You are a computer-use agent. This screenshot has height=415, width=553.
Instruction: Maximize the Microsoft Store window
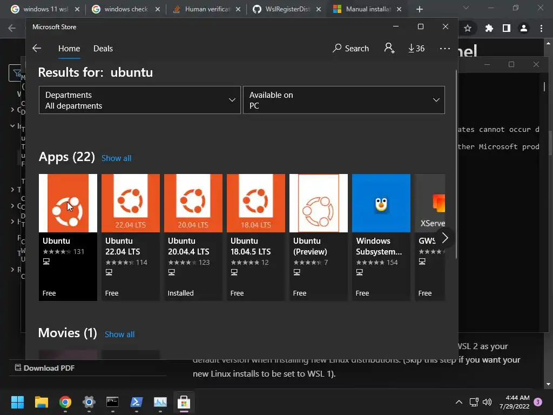(x=420, y=27)
